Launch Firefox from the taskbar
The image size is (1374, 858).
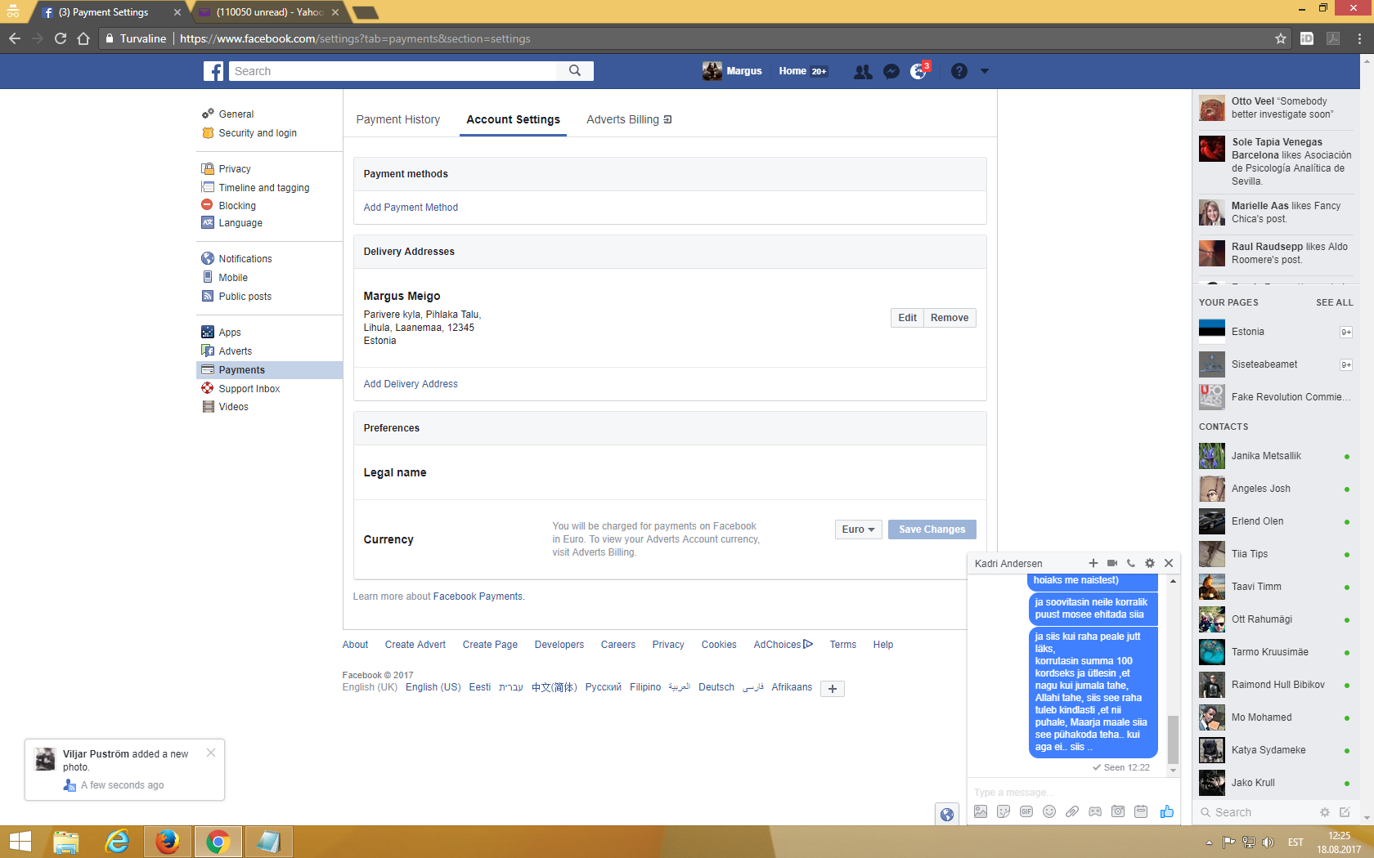point(168,842)
